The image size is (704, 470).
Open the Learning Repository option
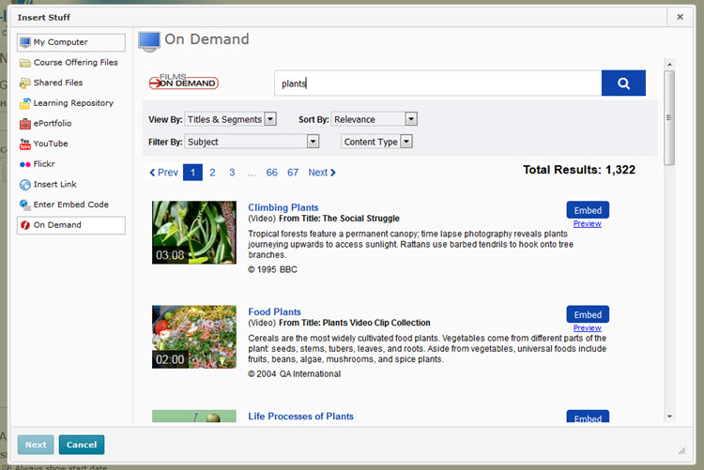point(71,103)
